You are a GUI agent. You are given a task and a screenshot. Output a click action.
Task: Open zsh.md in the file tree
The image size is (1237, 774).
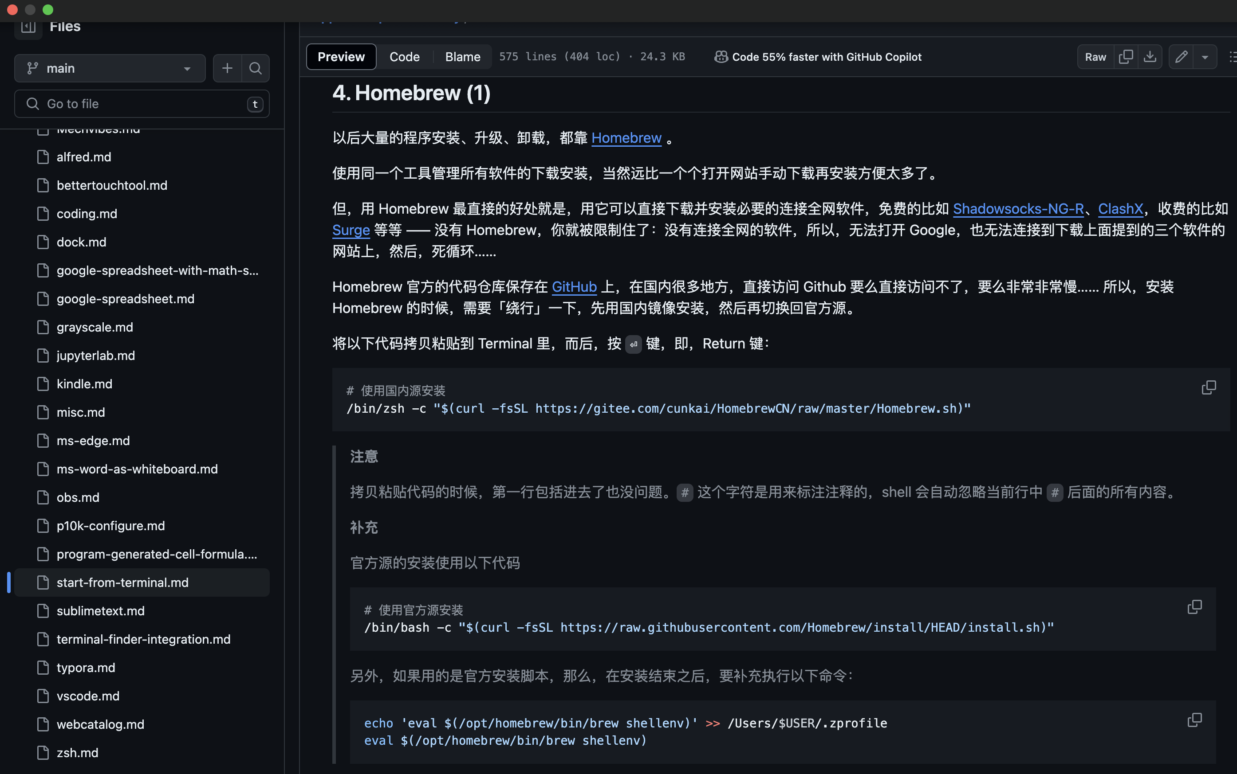[x=77, y=753]
